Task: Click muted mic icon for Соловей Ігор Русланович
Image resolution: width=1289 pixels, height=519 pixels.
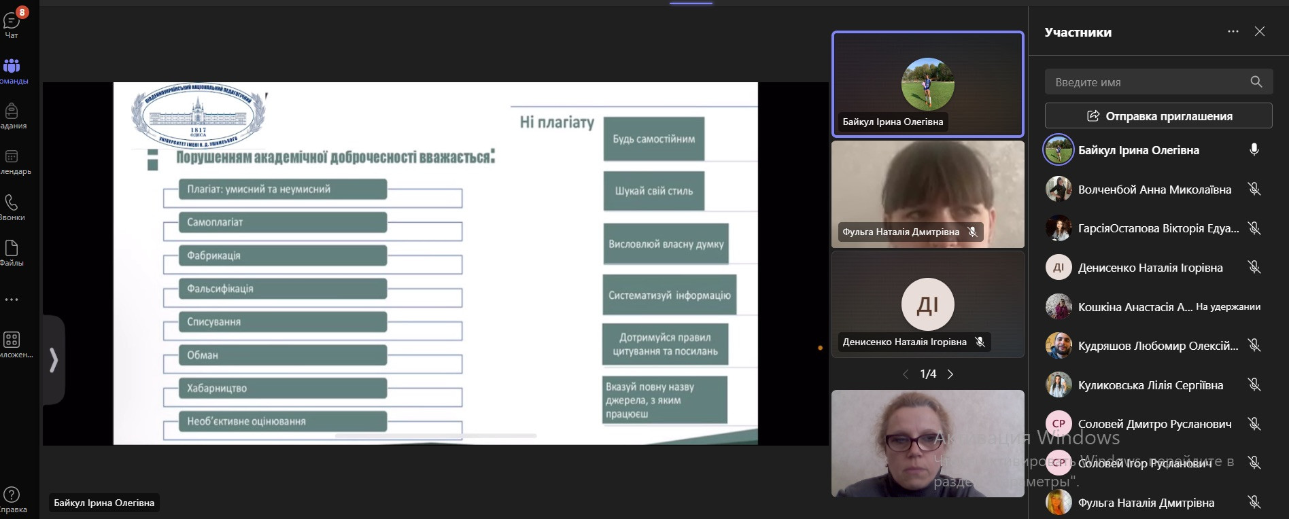Action: [x=1254, y=463]
